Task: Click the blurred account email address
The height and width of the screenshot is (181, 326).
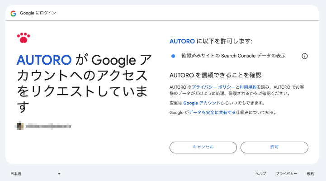Action: [48, 126]
